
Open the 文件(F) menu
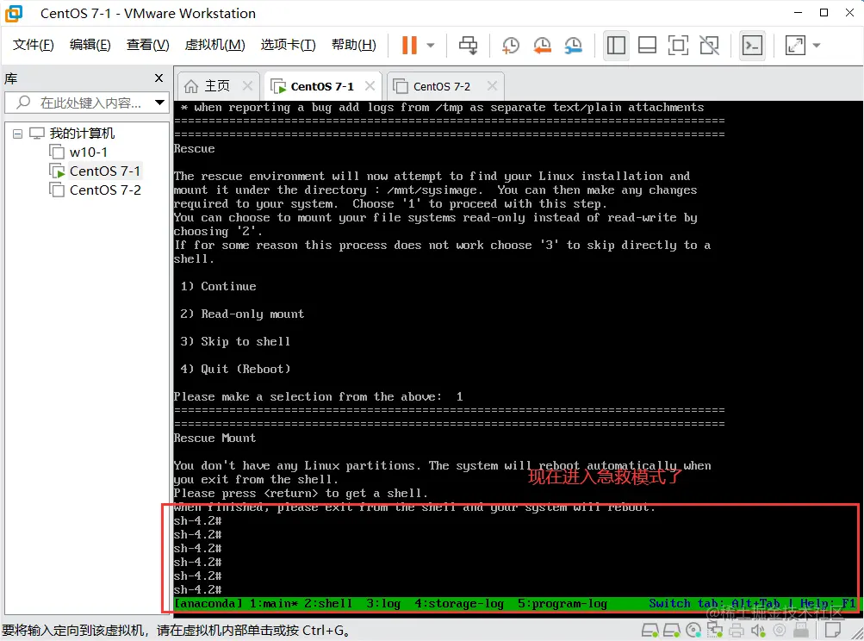point(33,45)
